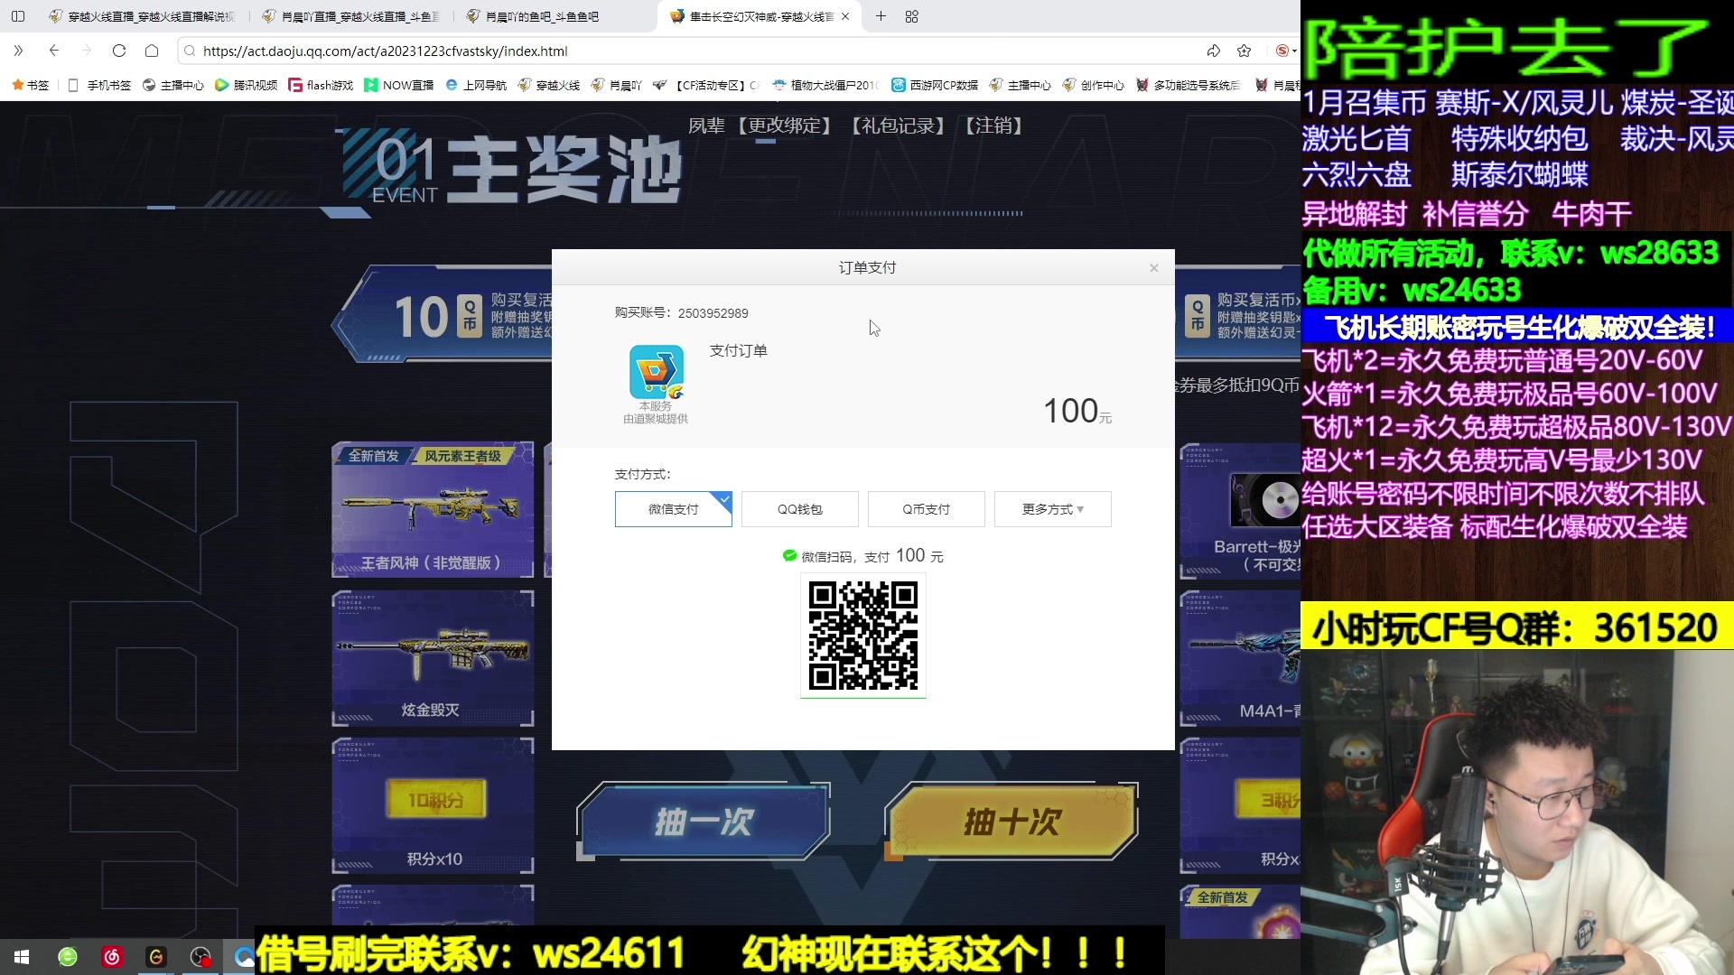
Task: Open the 多功能选号系统 bookmark
Action: [x=1188, y=85]
